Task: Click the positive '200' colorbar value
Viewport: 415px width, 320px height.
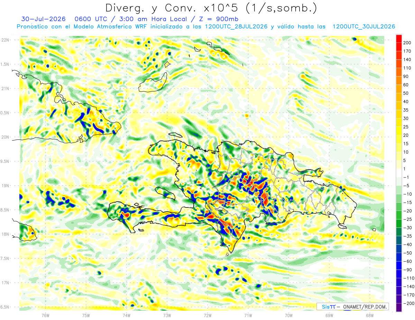Action: click(x=407, y=43)
